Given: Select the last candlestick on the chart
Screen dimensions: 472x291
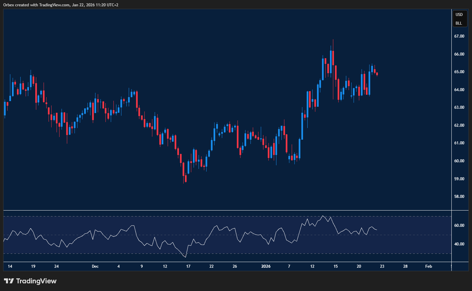Looking at the screenshot, I should [x=377, y=73].
